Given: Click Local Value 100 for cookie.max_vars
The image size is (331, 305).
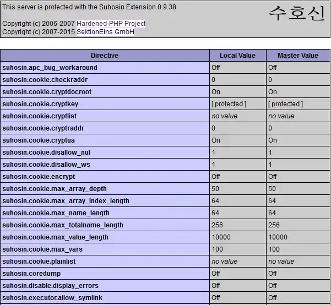Looking at the screenshot, I should [217, 249].
